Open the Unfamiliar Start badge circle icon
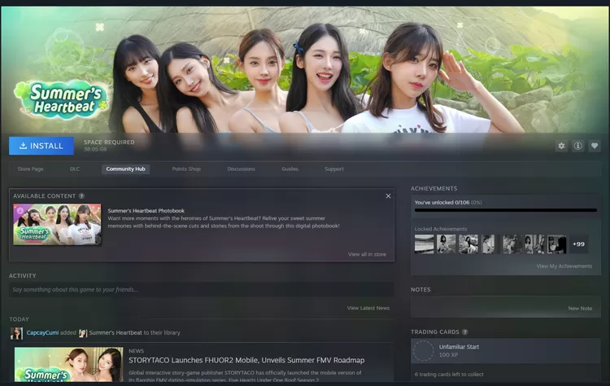This screenshot has width=610, height=386. pyautogui.click(x=423, y=350)
